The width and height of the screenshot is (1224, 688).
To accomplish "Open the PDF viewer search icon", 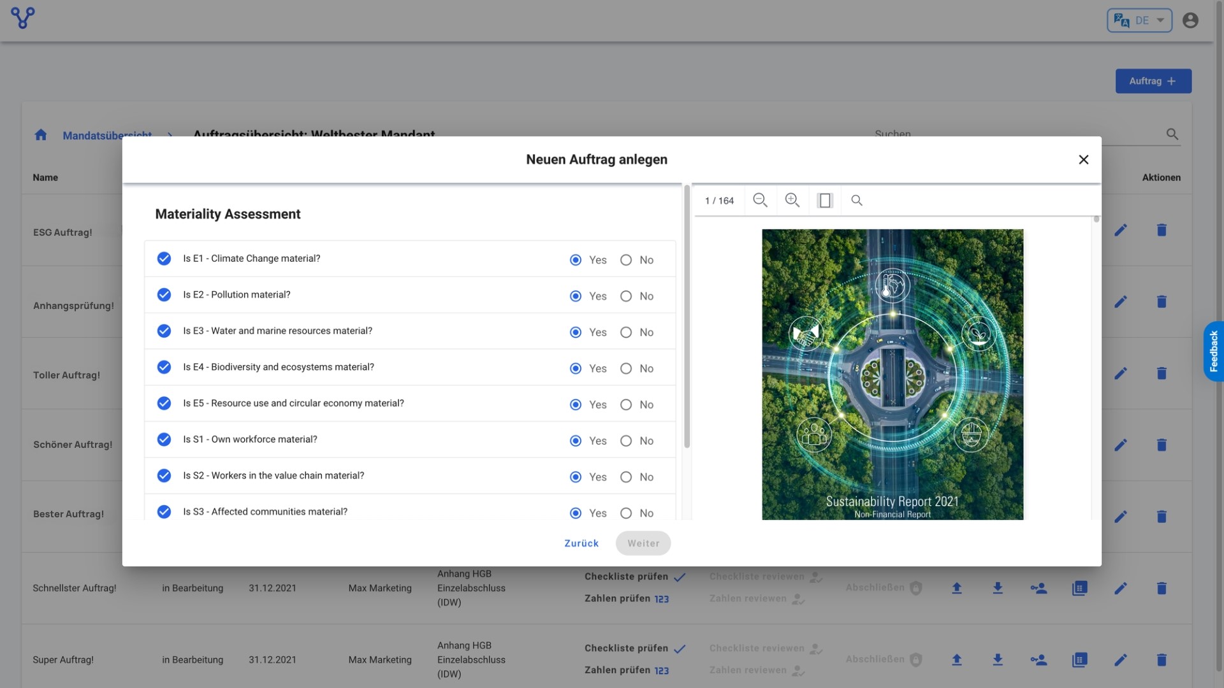I will 857,201.
